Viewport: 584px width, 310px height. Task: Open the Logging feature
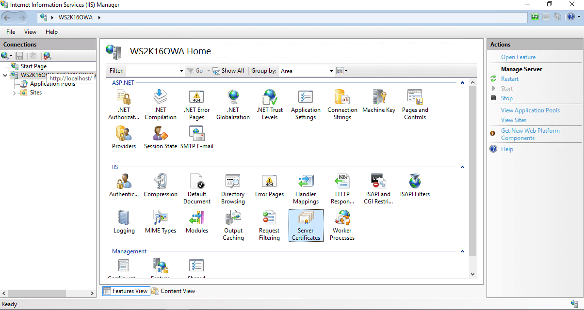[124, 223]
